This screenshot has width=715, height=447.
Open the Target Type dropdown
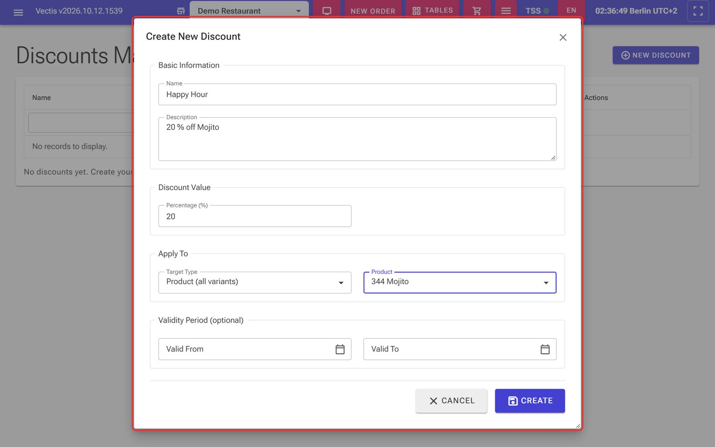click(x=255, y=282)
